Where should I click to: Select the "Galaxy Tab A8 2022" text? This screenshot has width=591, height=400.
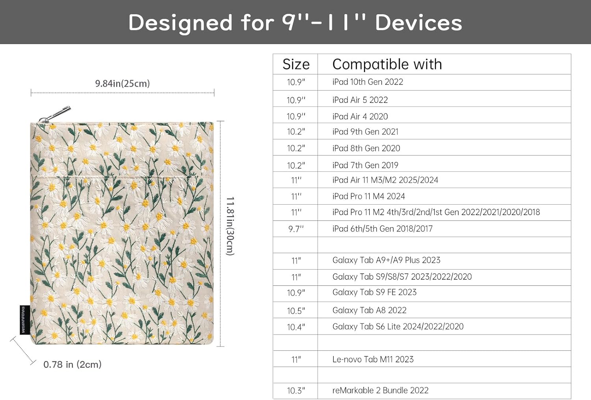click(x=370, y=310)
